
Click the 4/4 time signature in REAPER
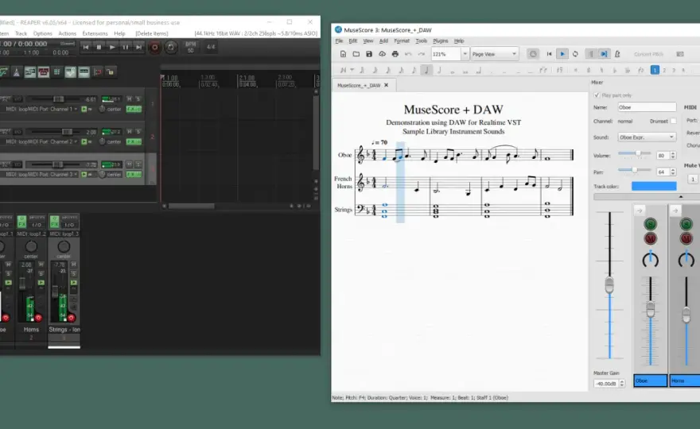click(x=211, y=47)
